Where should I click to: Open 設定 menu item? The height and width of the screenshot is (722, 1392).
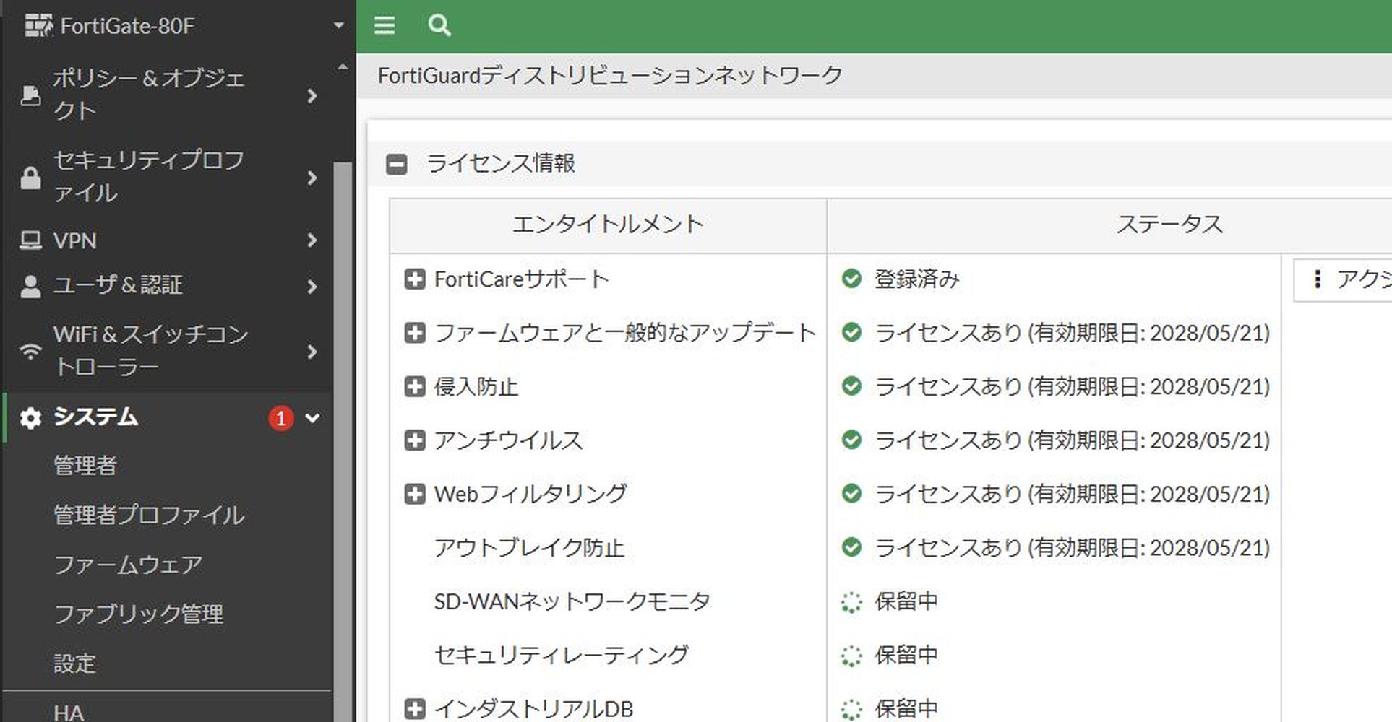pos(74,664)
